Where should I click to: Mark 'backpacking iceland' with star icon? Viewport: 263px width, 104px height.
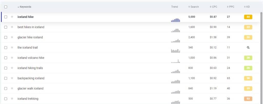click(x=12, y=78)
